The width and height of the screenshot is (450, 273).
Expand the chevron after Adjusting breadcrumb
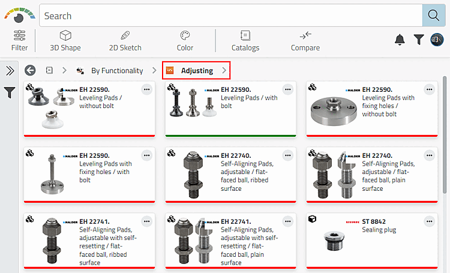224,71
